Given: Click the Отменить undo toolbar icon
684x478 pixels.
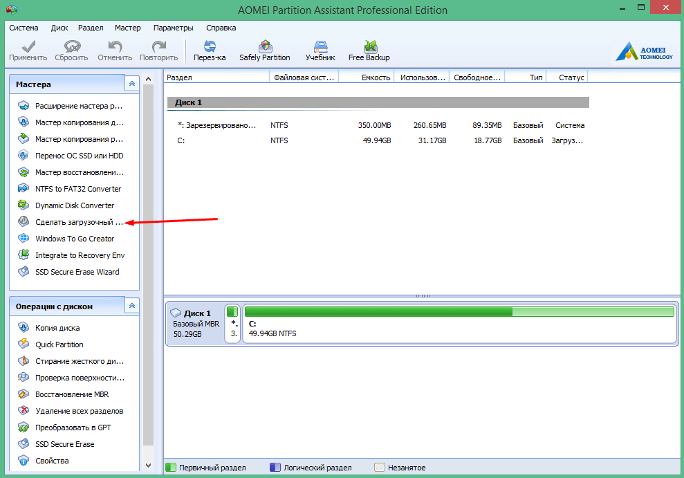Looking at the screenshot, I should (x=115, y=46).
